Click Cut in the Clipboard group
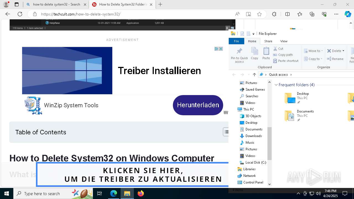 tap(278, 49)
